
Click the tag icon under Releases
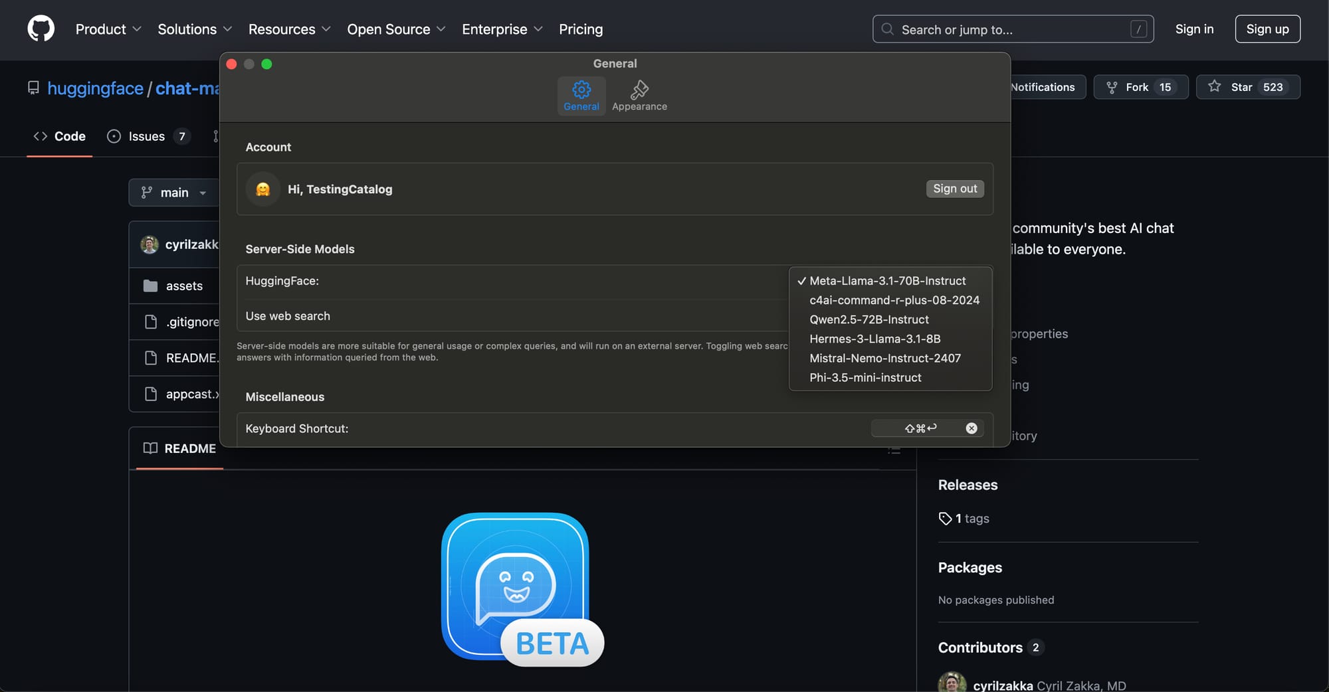(x=945, y=519)
